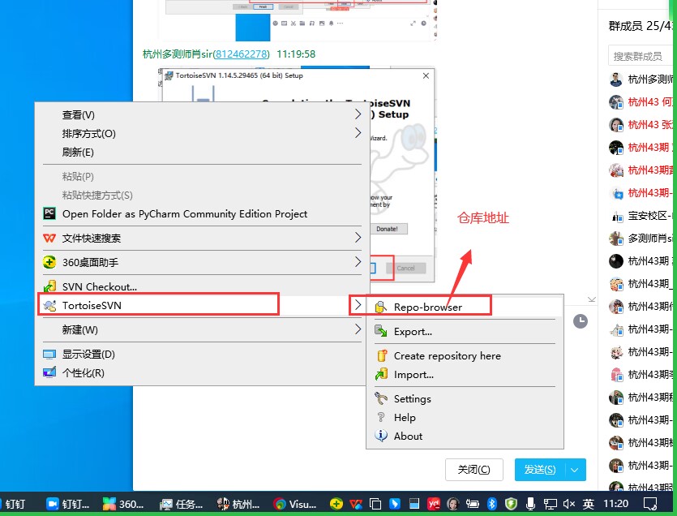Click the 11:20 taskbar clock
This screenshot has width=677, height=516.
pyautogui.click(x=615, y=504)
